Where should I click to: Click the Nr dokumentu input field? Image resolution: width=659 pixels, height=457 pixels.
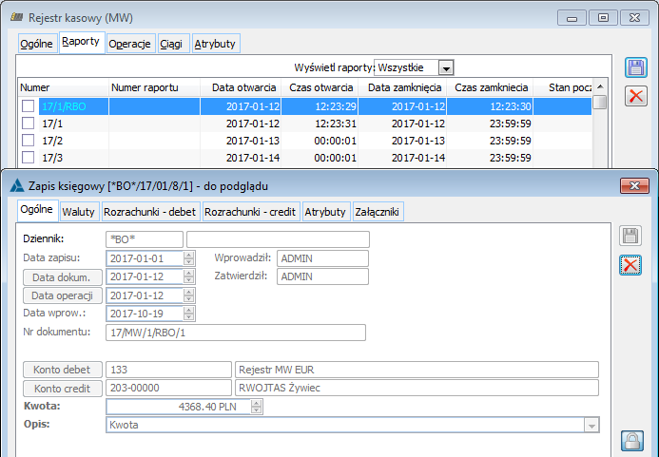[x=235, y=333]
